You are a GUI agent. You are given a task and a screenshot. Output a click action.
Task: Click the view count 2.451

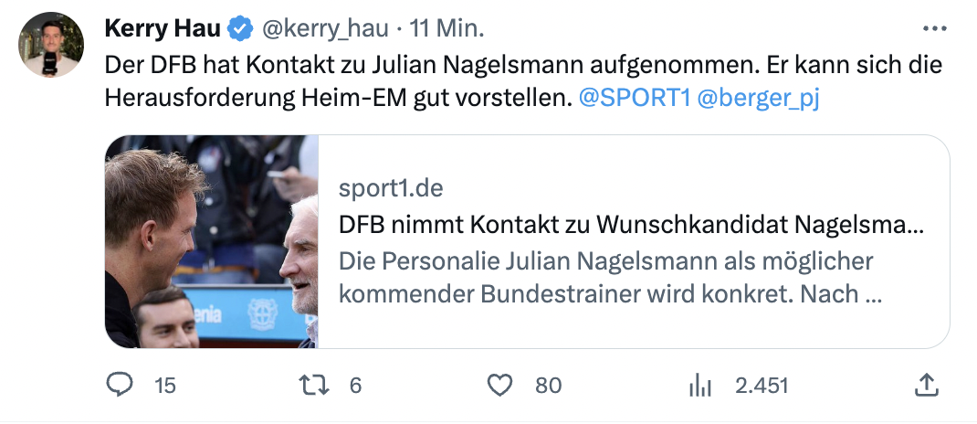(x=762, y=386)
